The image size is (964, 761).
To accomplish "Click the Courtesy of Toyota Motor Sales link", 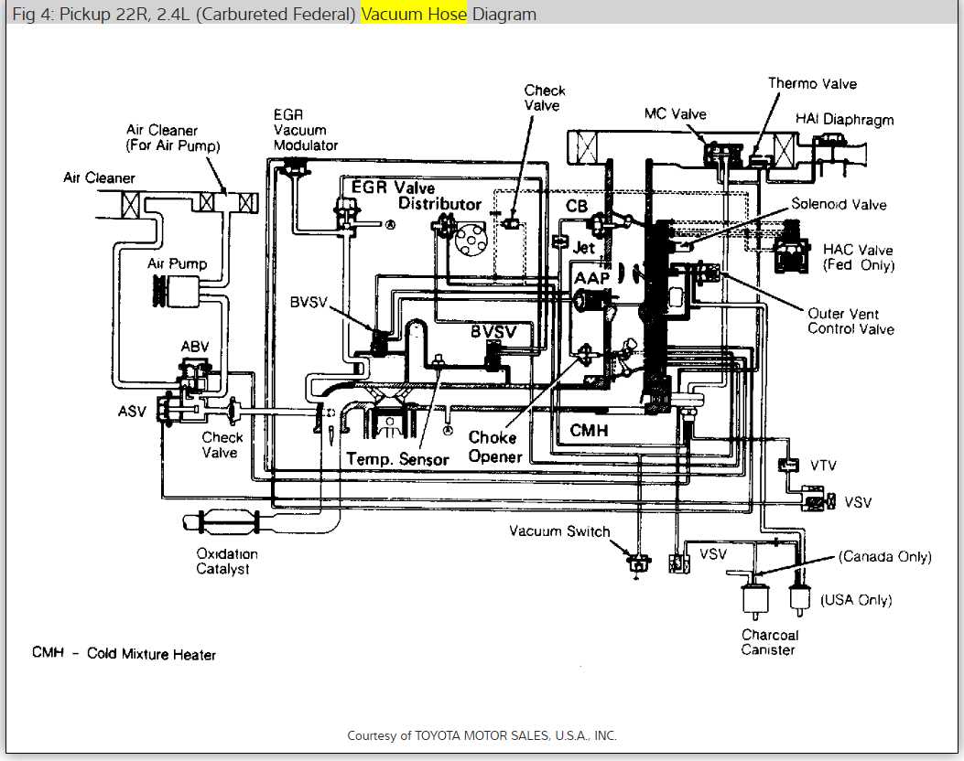I will click(x=482, y=734).
